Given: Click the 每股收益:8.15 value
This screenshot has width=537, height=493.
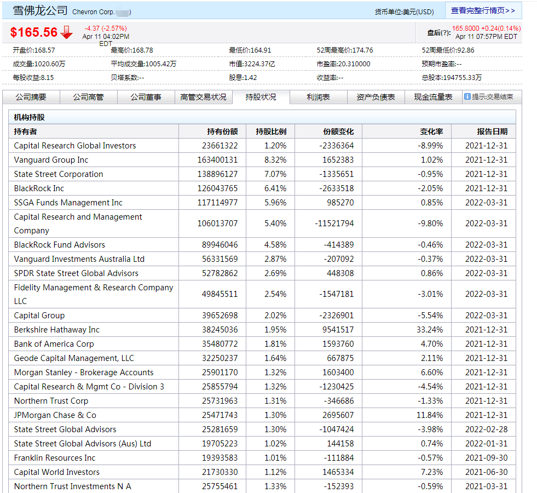Looking at the screenshot, I should 33,78.
